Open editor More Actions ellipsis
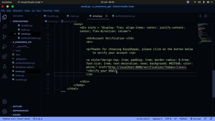The height and width of the screenshot is (121, 215). click(x=211, y=16)
